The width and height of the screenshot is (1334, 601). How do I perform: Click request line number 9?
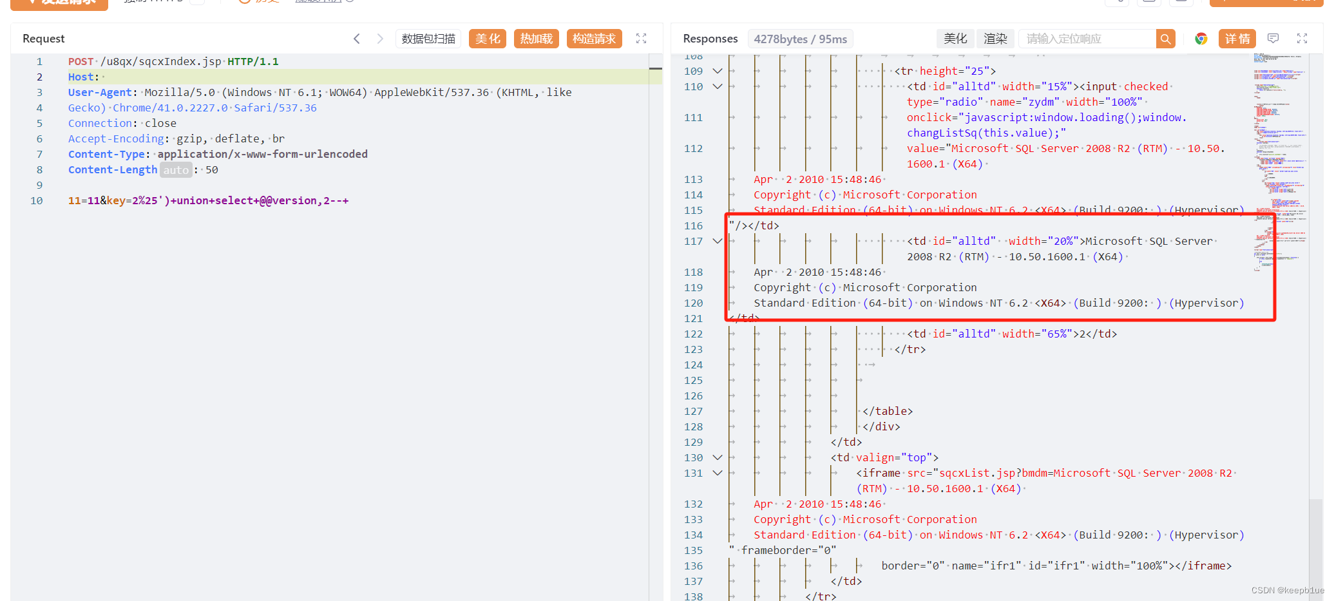[39, 186]
